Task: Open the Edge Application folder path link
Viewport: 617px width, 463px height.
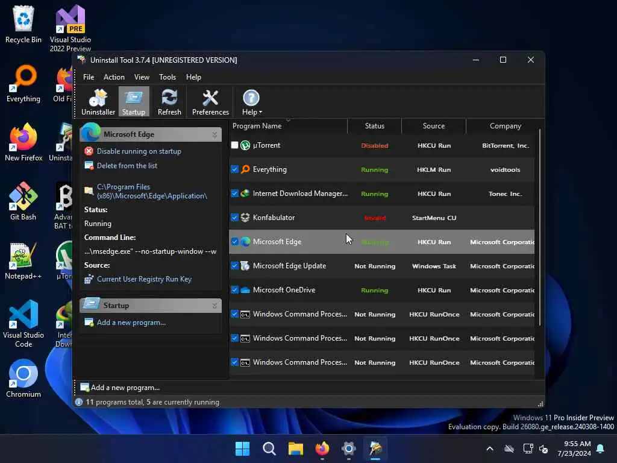Action: (x=152, y=191)
